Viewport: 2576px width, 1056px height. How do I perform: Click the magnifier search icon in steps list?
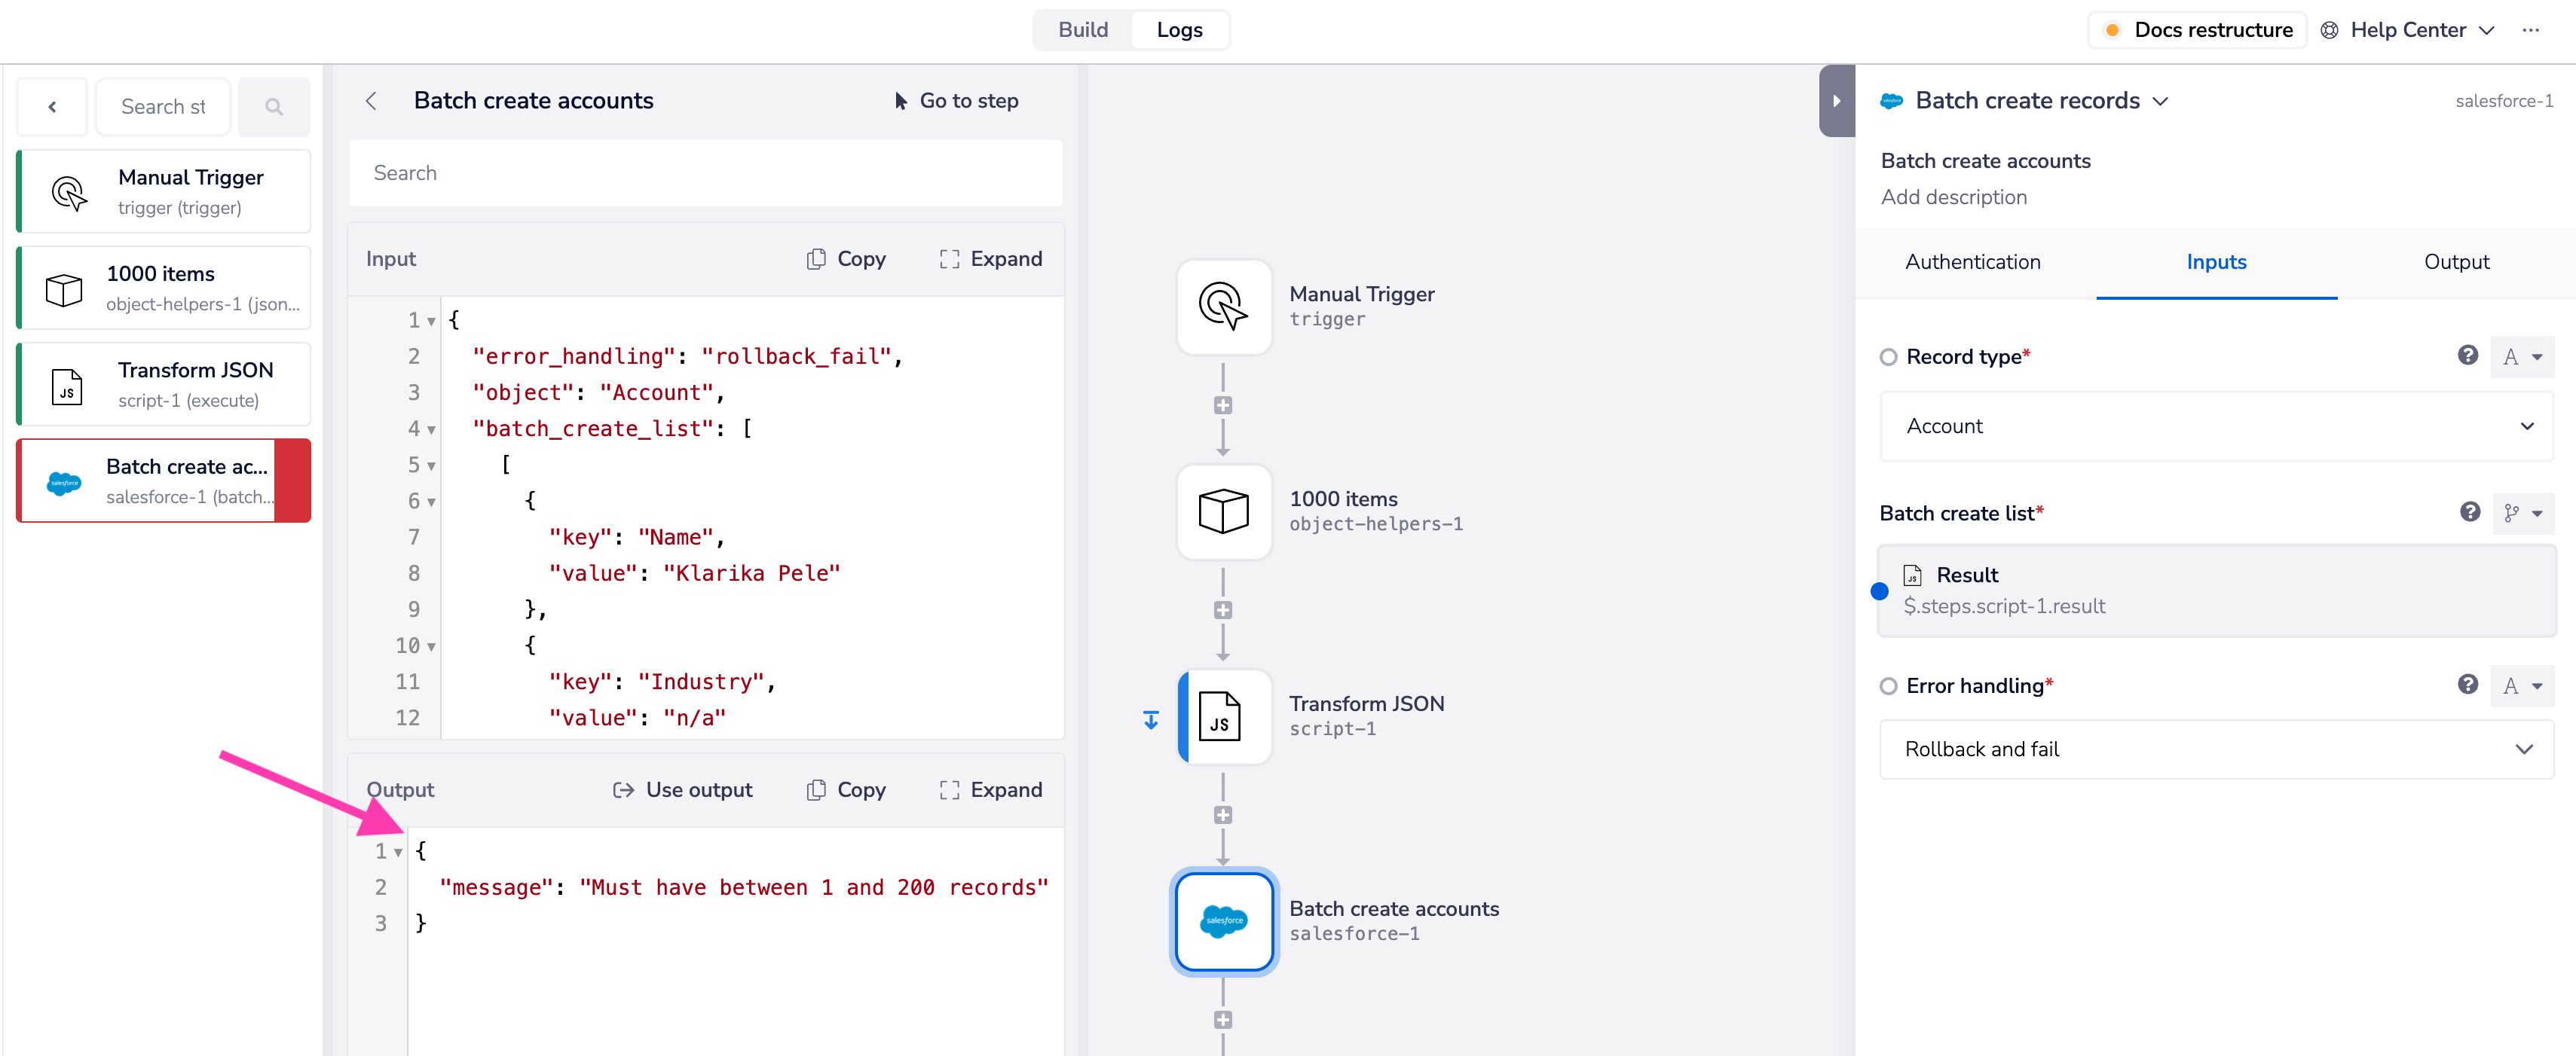(273, 107)
